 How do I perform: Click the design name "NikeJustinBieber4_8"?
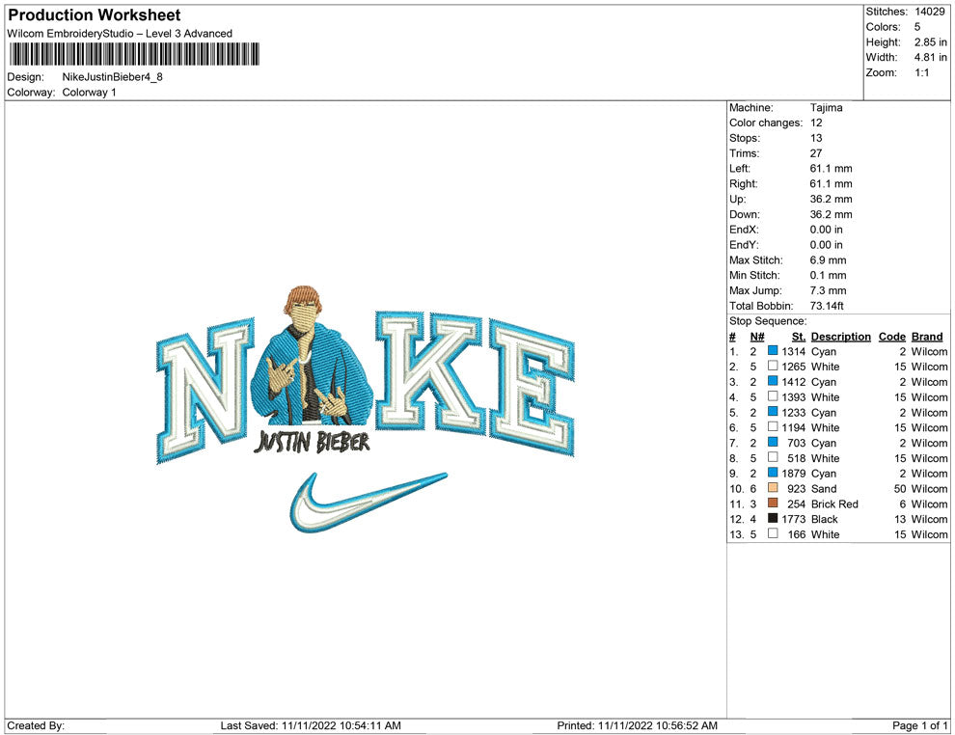pyautogui.click(x=113, y=77)
